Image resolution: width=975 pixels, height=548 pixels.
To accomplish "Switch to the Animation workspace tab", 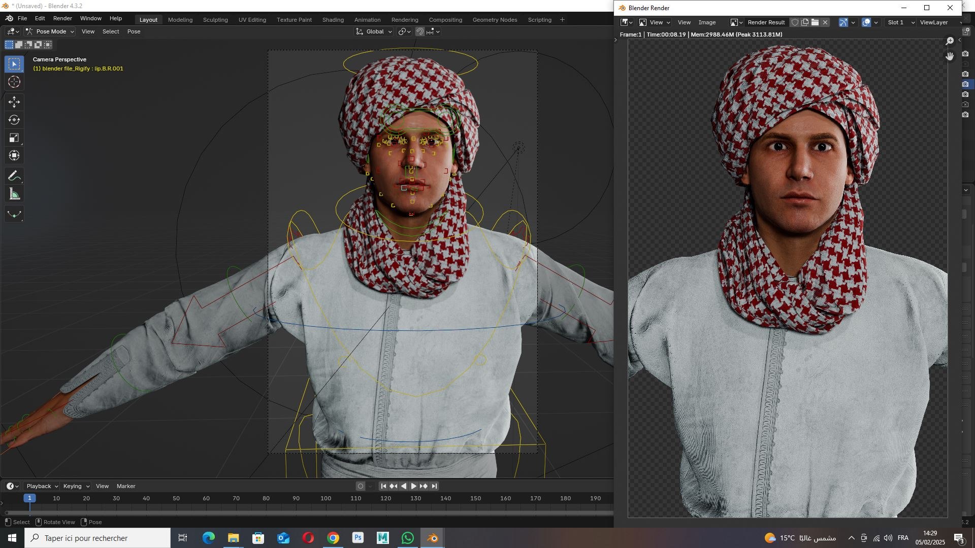I will click(367, 20).
